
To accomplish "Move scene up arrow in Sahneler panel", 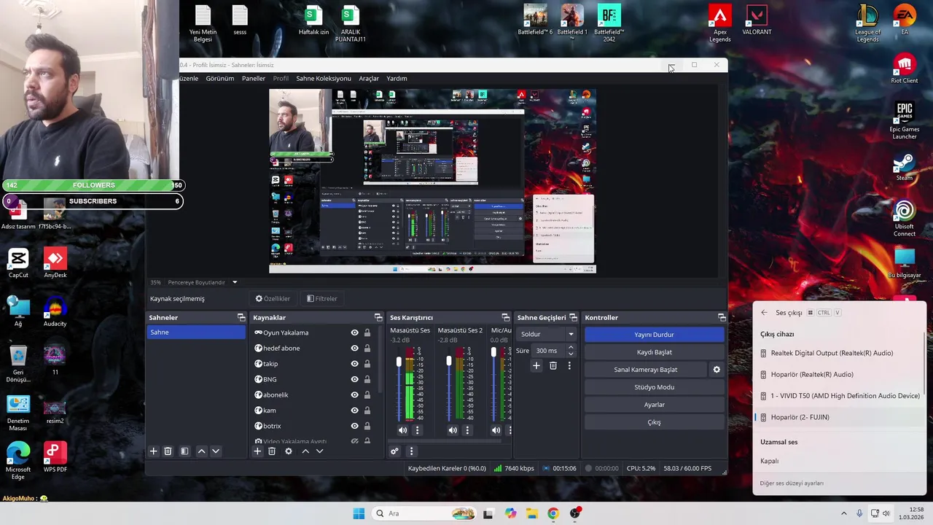I will coord(202,451).
